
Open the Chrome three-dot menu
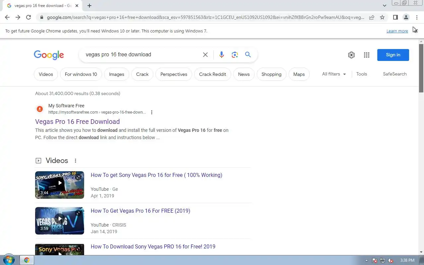click(x=417, y=17)
